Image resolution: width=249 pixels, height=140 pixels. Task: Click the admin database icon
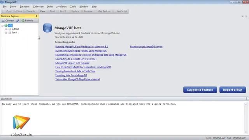click(10, 29)
